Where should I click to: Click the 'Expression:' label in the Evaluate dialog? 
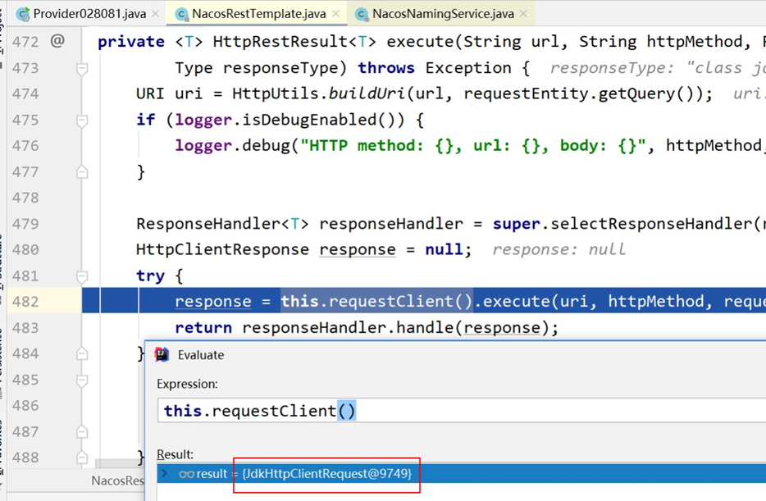coord(187,385)
